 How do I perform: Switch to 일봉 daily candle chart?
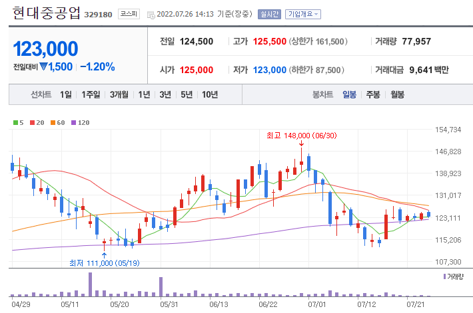click(x=349, y=94)
